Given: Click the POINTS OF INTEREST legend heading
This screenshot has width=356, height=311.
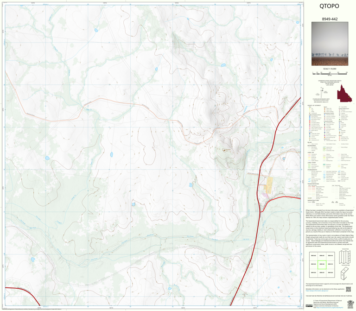Looking at the screenshot, I should [x=314, y=106].
